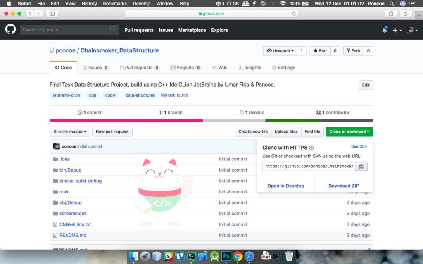Show the Safari sidebar
Viewport: 423px width, 264px height.
[52, 14]
